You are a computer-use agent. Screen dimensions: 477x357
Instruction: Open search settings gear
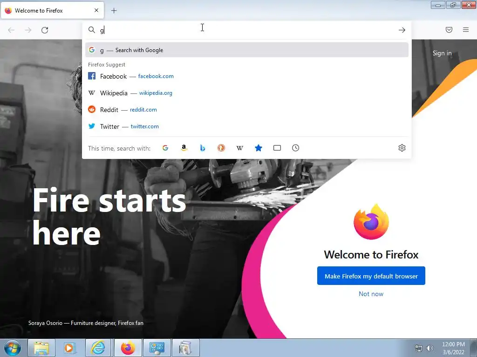(402, 148)
